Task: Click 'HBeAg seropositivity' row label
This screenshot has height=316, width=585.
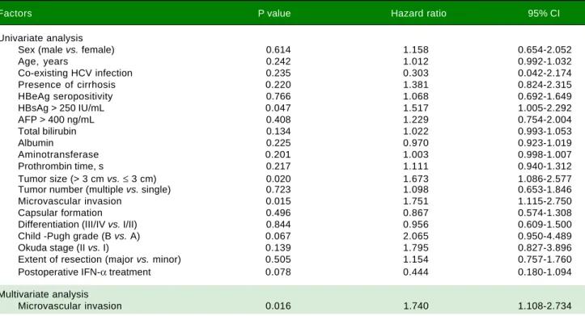Action: (66, 96)
